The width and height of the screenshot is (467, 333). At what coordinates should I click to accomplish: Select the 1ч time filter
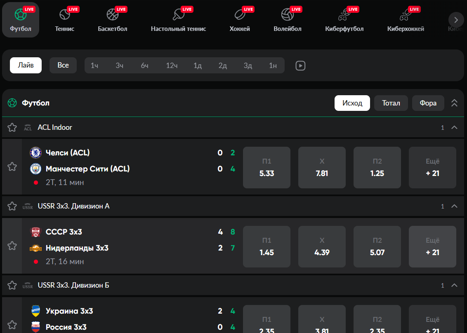point(94,66)
